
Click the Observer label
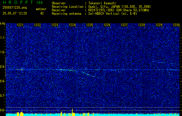tap(59, 3)
